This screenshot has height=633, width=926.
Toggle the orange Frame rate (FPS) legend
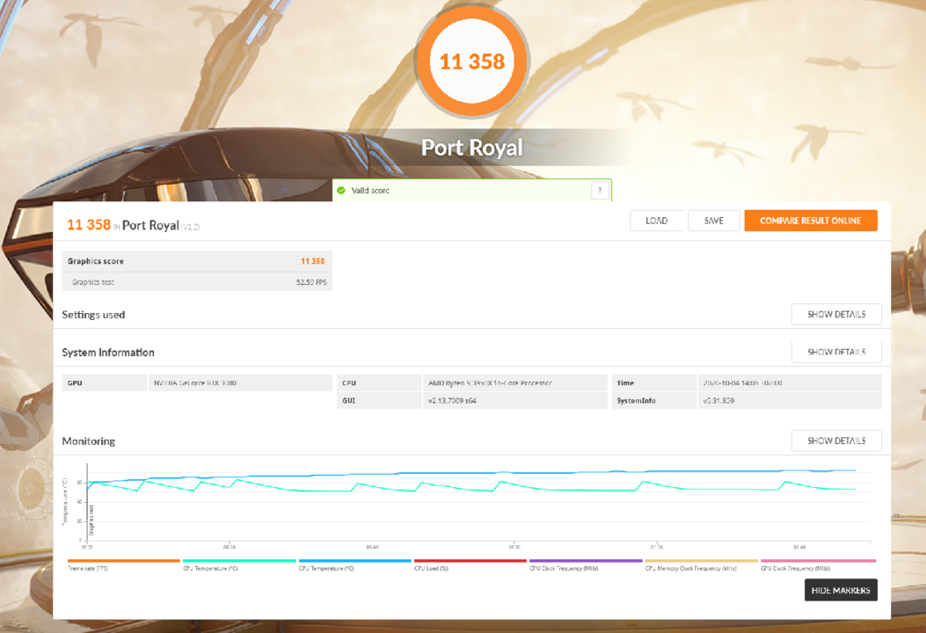coord(123,564)
